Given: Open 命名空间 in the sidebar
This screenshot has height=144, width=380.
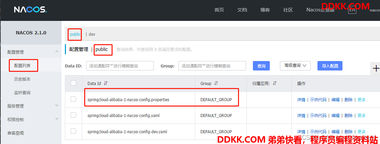Looking at the screenshot, I should pos(16,133).
